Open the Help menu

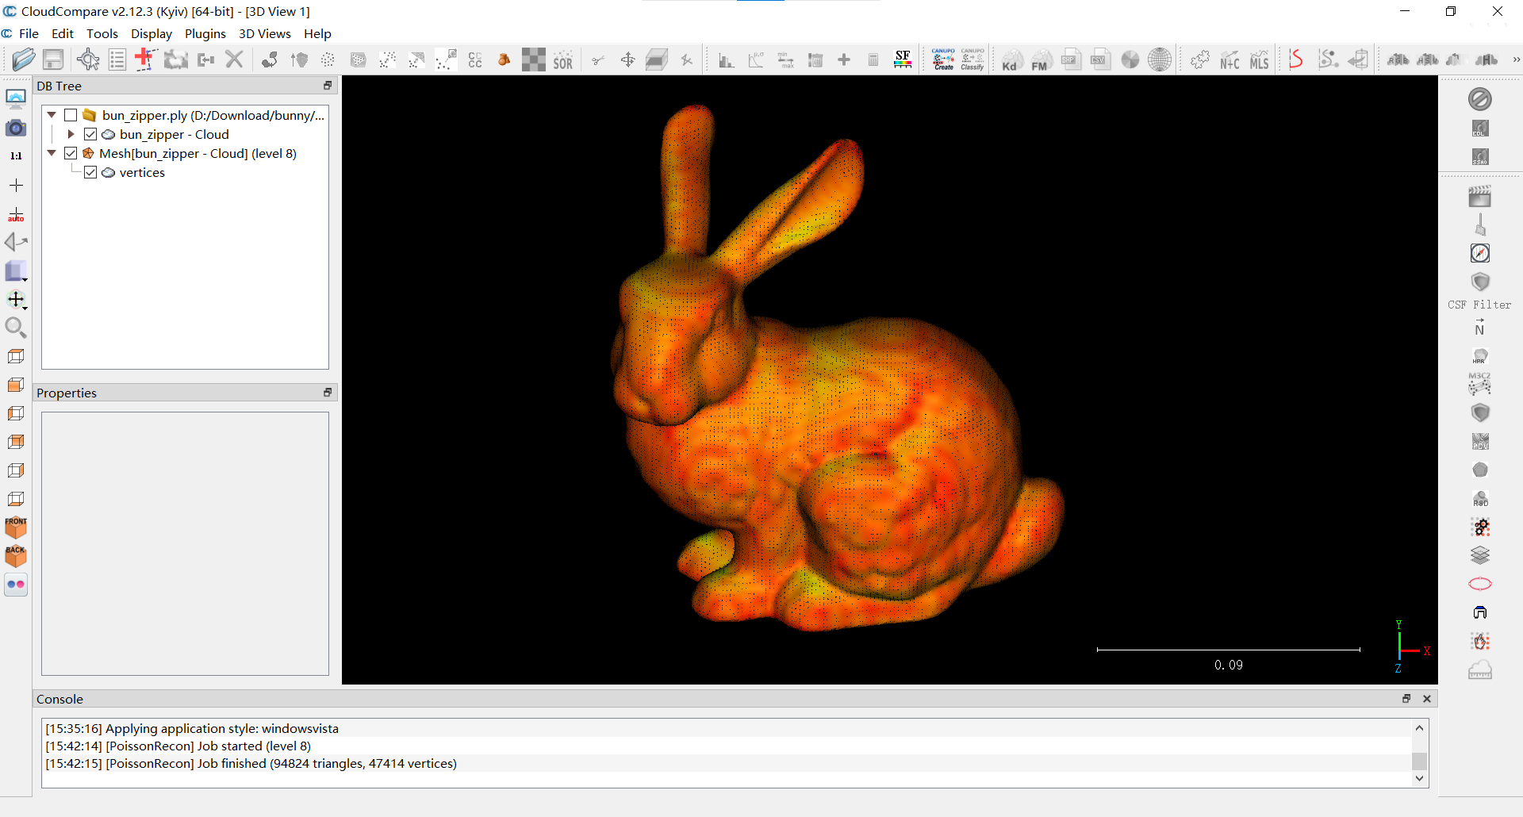coord(317,33)
